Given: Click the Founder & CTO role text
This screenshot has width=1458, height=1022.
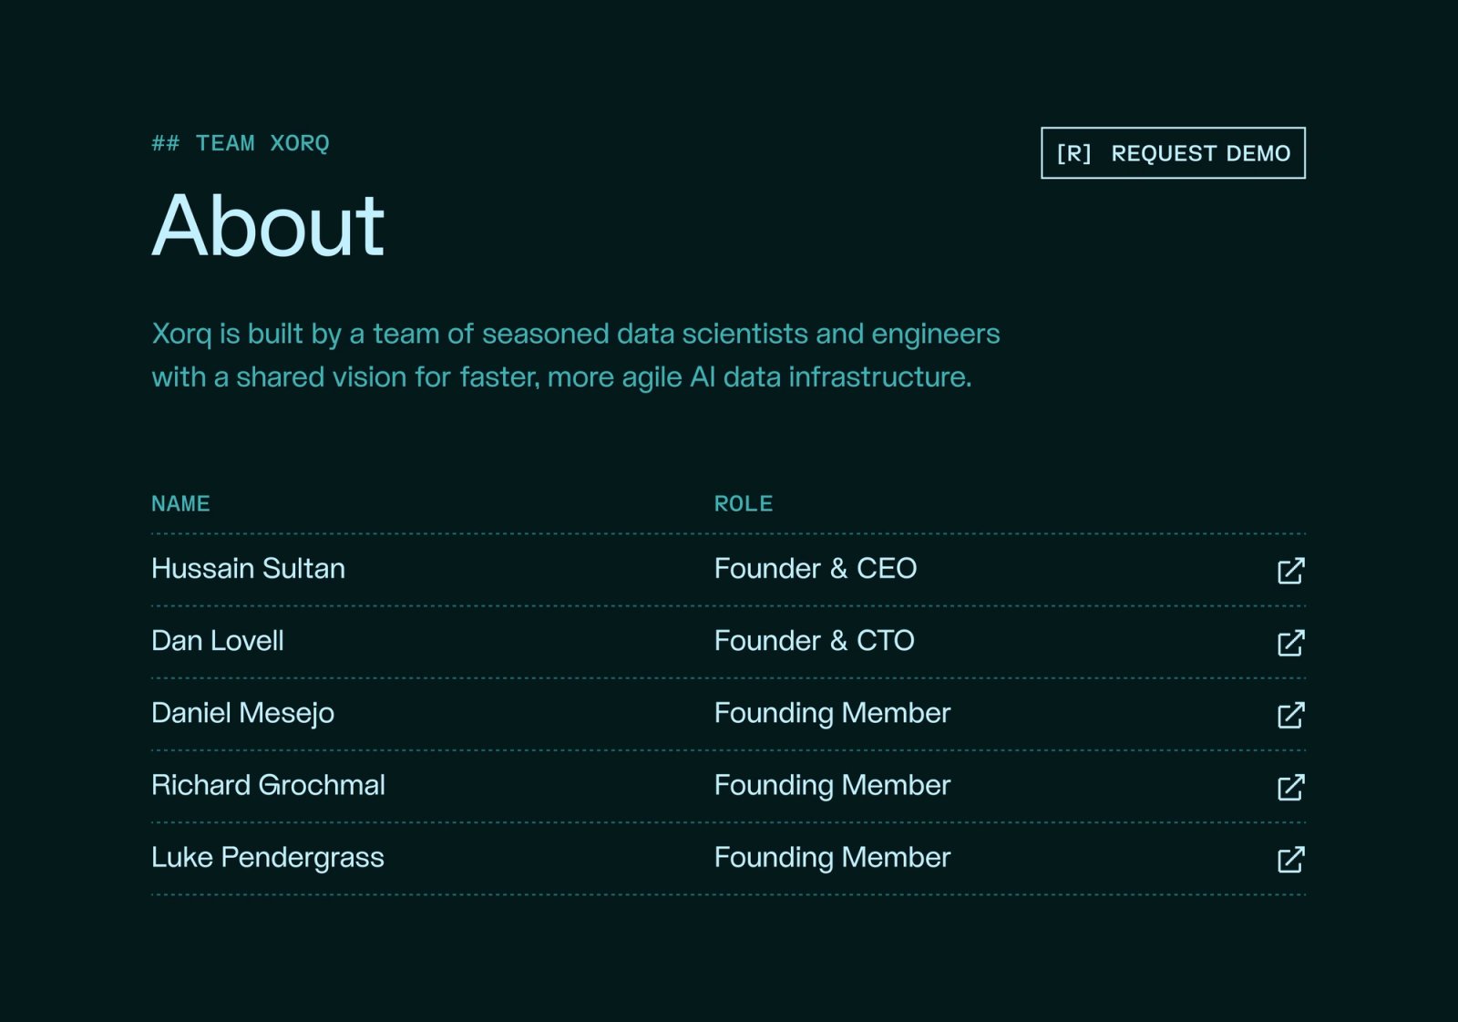Looking at the screenshot, I should point(815,641).
